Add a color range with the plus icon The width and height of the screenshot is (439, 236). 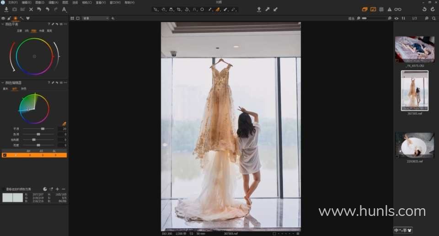(58, 189)
